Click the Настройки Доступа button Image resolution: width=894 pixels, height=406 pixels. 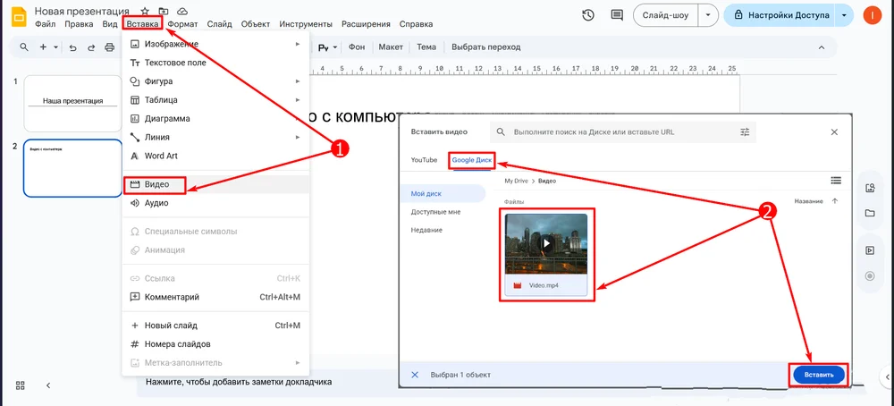780,15
